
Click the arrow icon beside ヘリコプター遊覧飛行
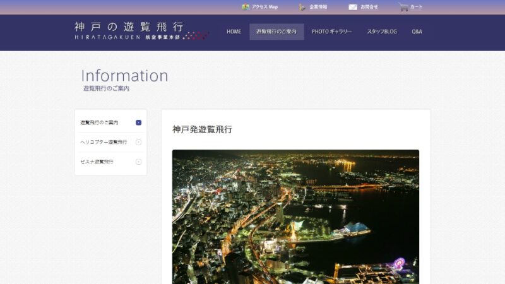click(x=138, y=142)
